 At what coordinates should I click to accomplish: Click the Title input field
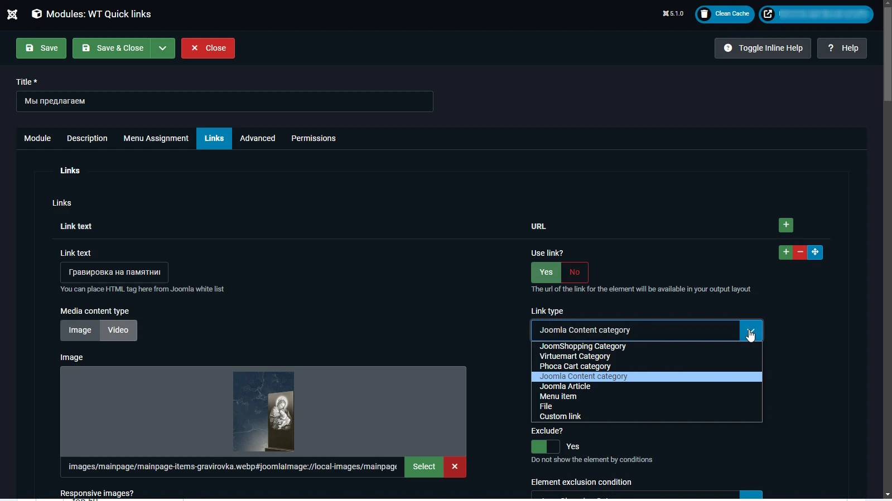pos(224,101)
